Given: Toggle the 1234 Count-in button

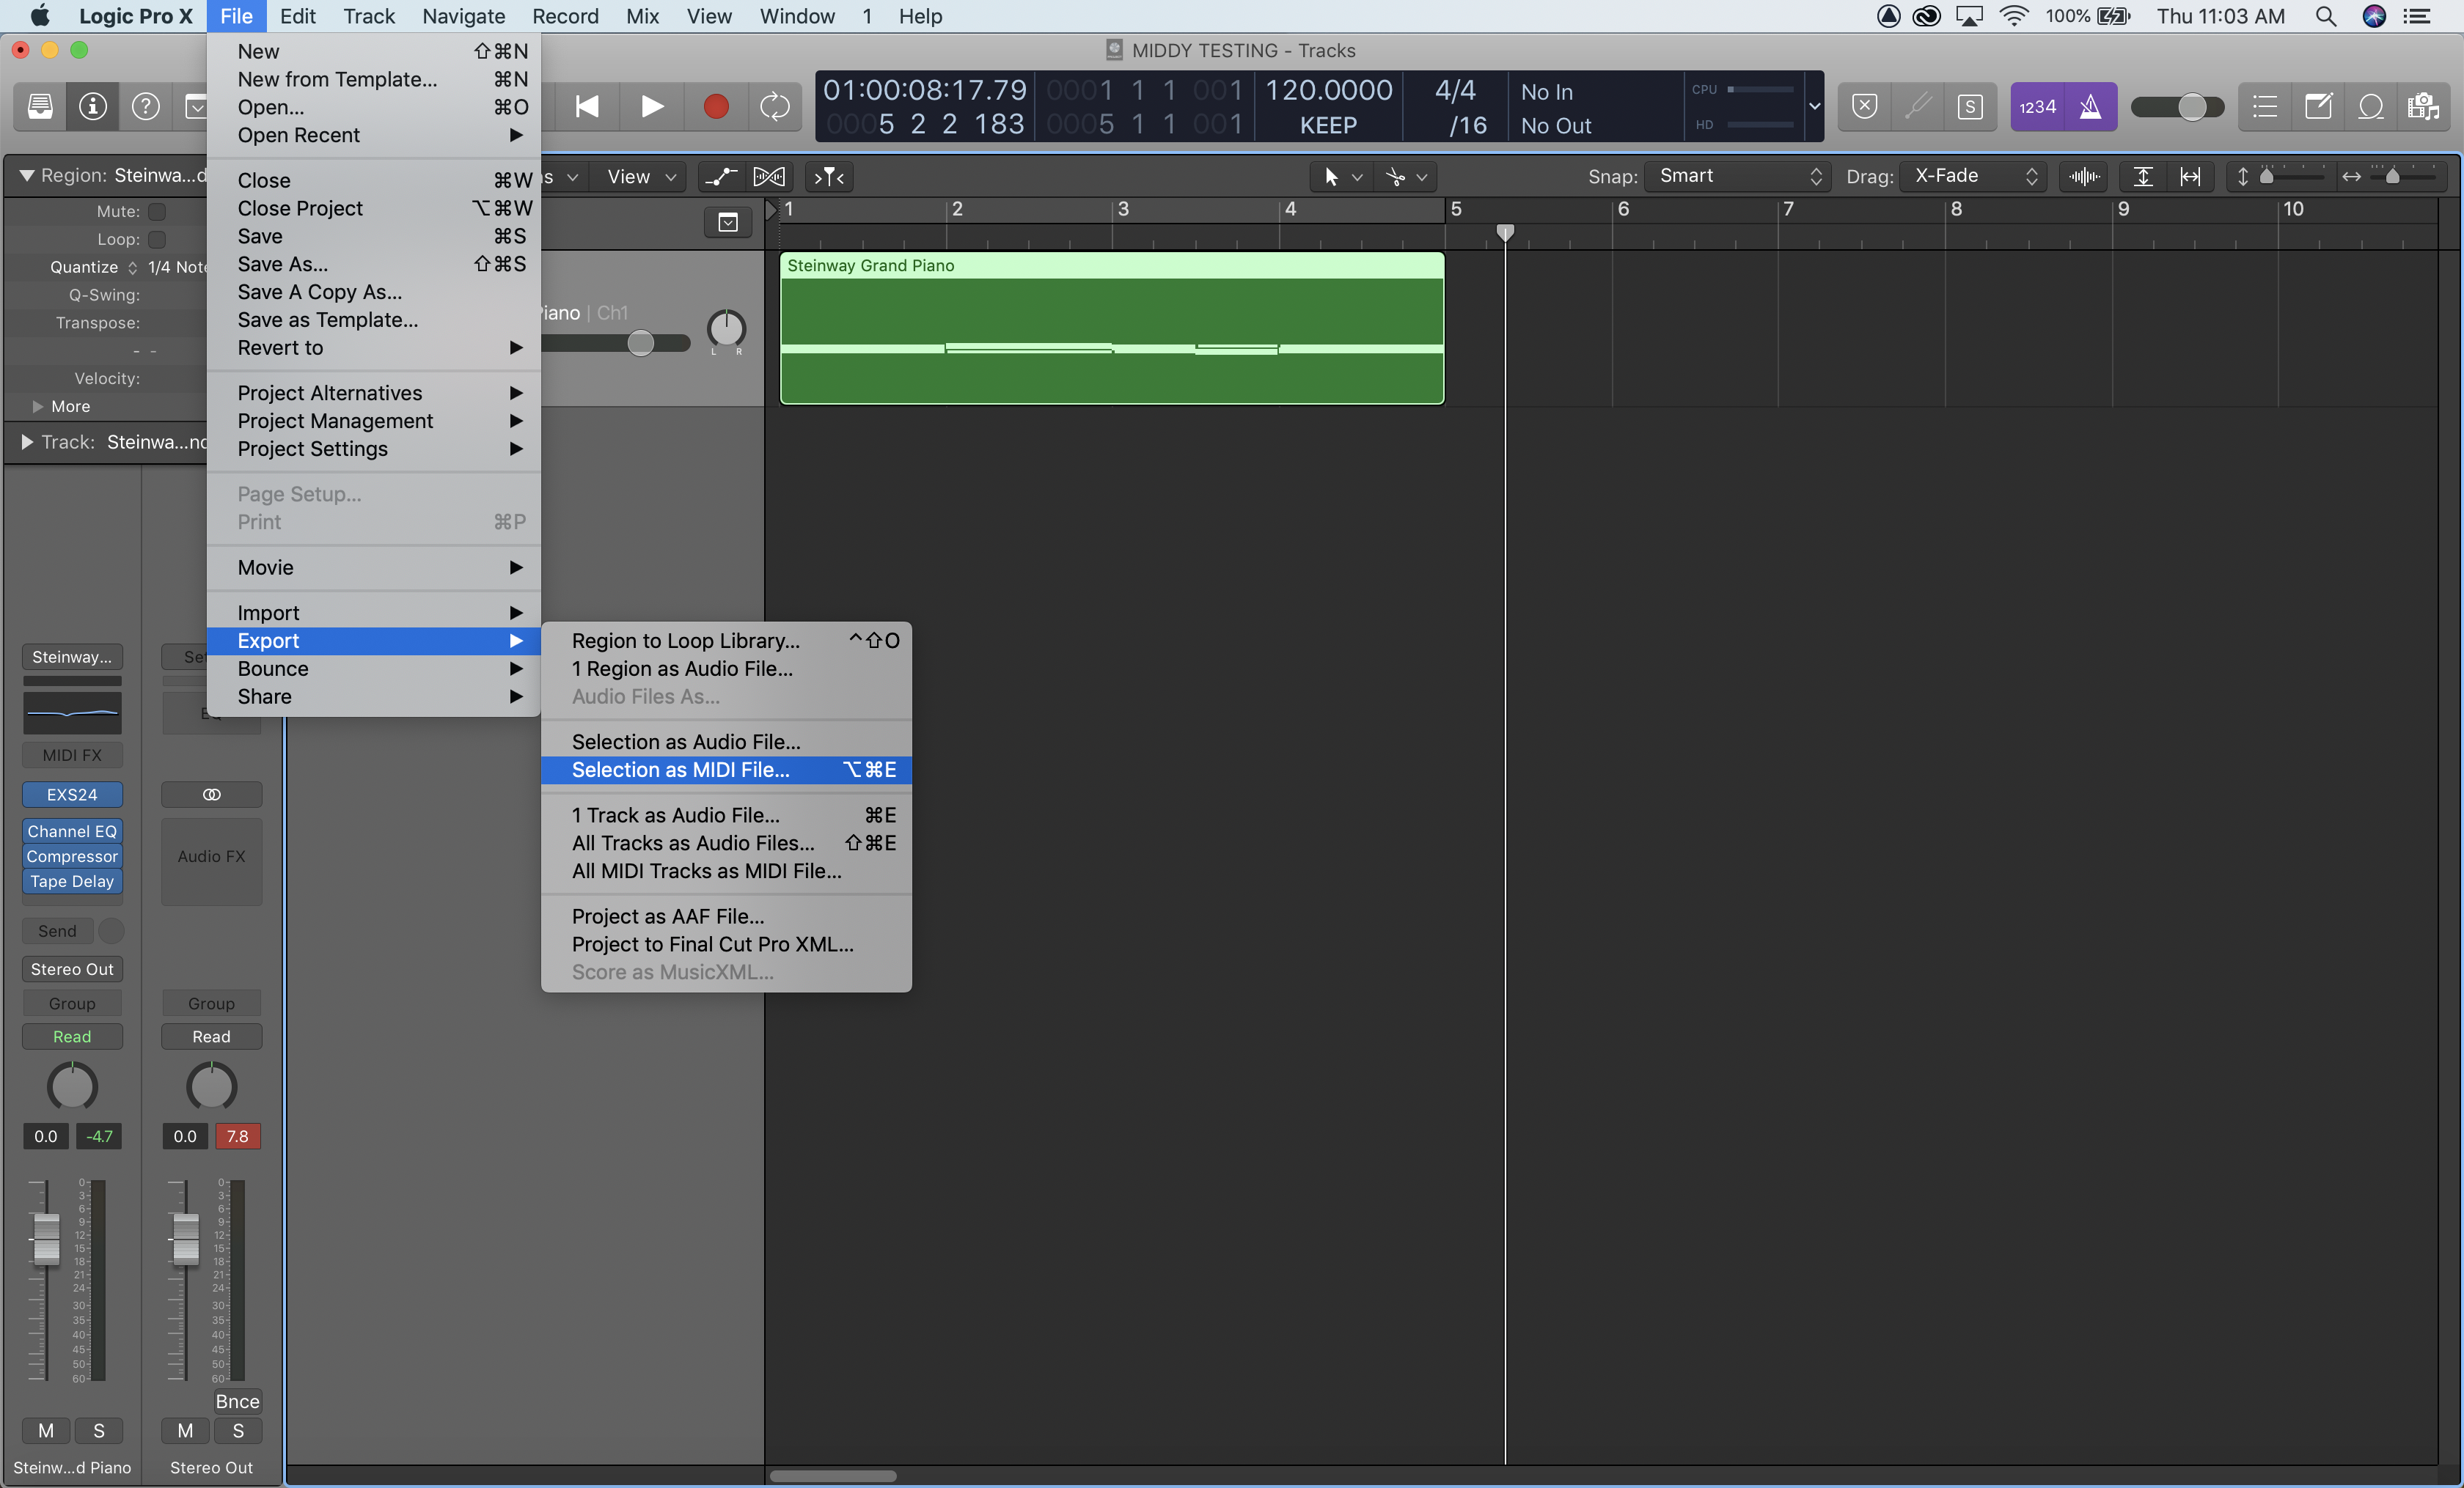Looking at the screenshot, I should click(2037, 106).
